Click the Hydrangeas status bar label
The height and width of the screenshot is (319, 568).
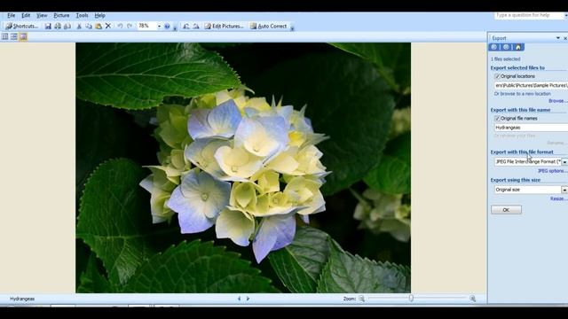tap(22, 299)
